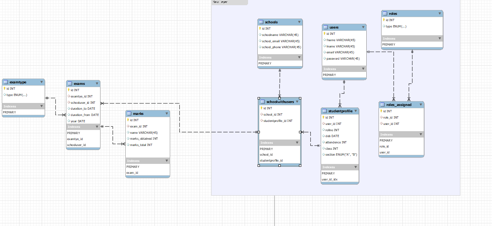Click the roles_assigned table header icon
Screen dimensions: 492x226
coord(383,105)
